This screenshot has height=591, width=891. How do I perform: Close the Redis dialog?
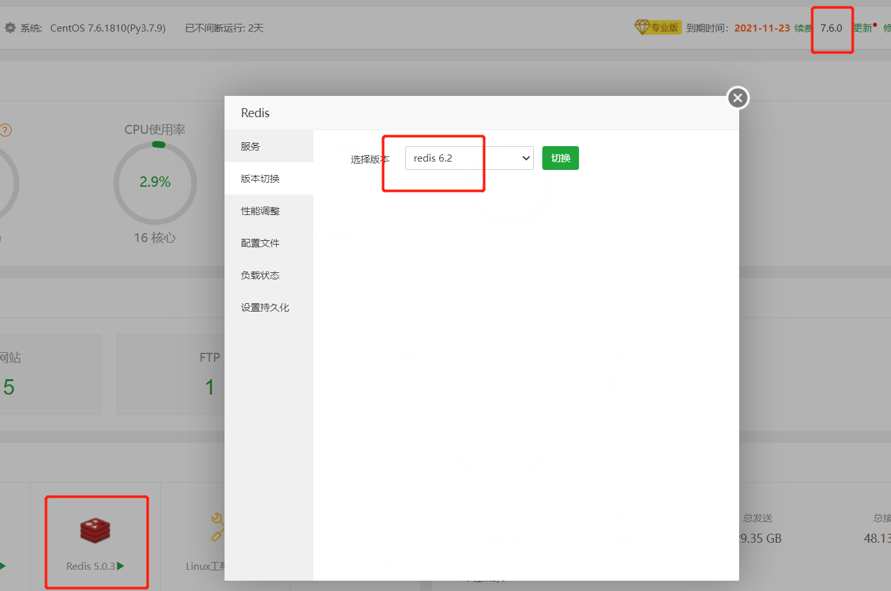(738, 98)
